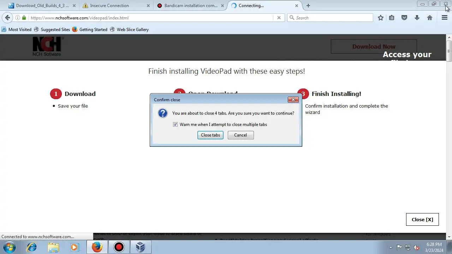This screenshot has height=254, width=452.
Task: Click the muted volume tray icon
Action: pyautogui.click(x=417, y=247)
